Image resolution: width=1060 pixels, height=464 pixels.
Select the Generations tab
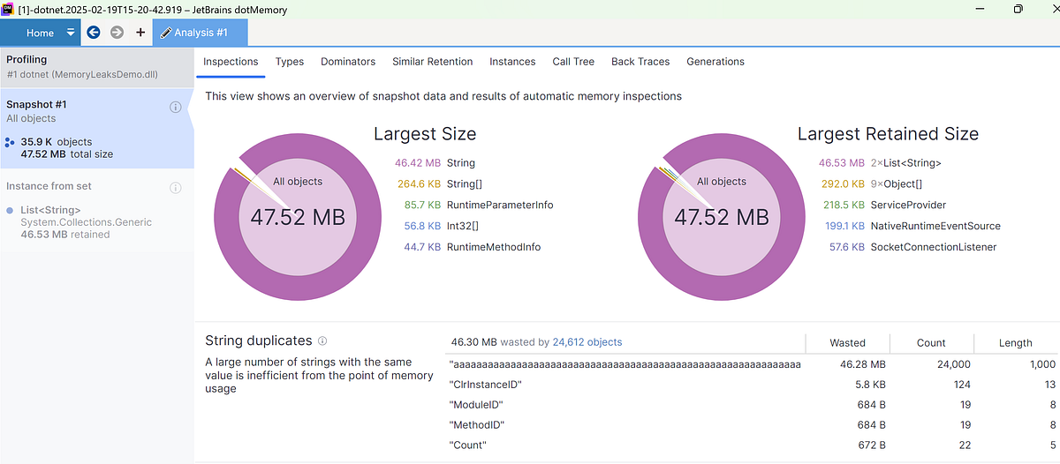point(715,62)
